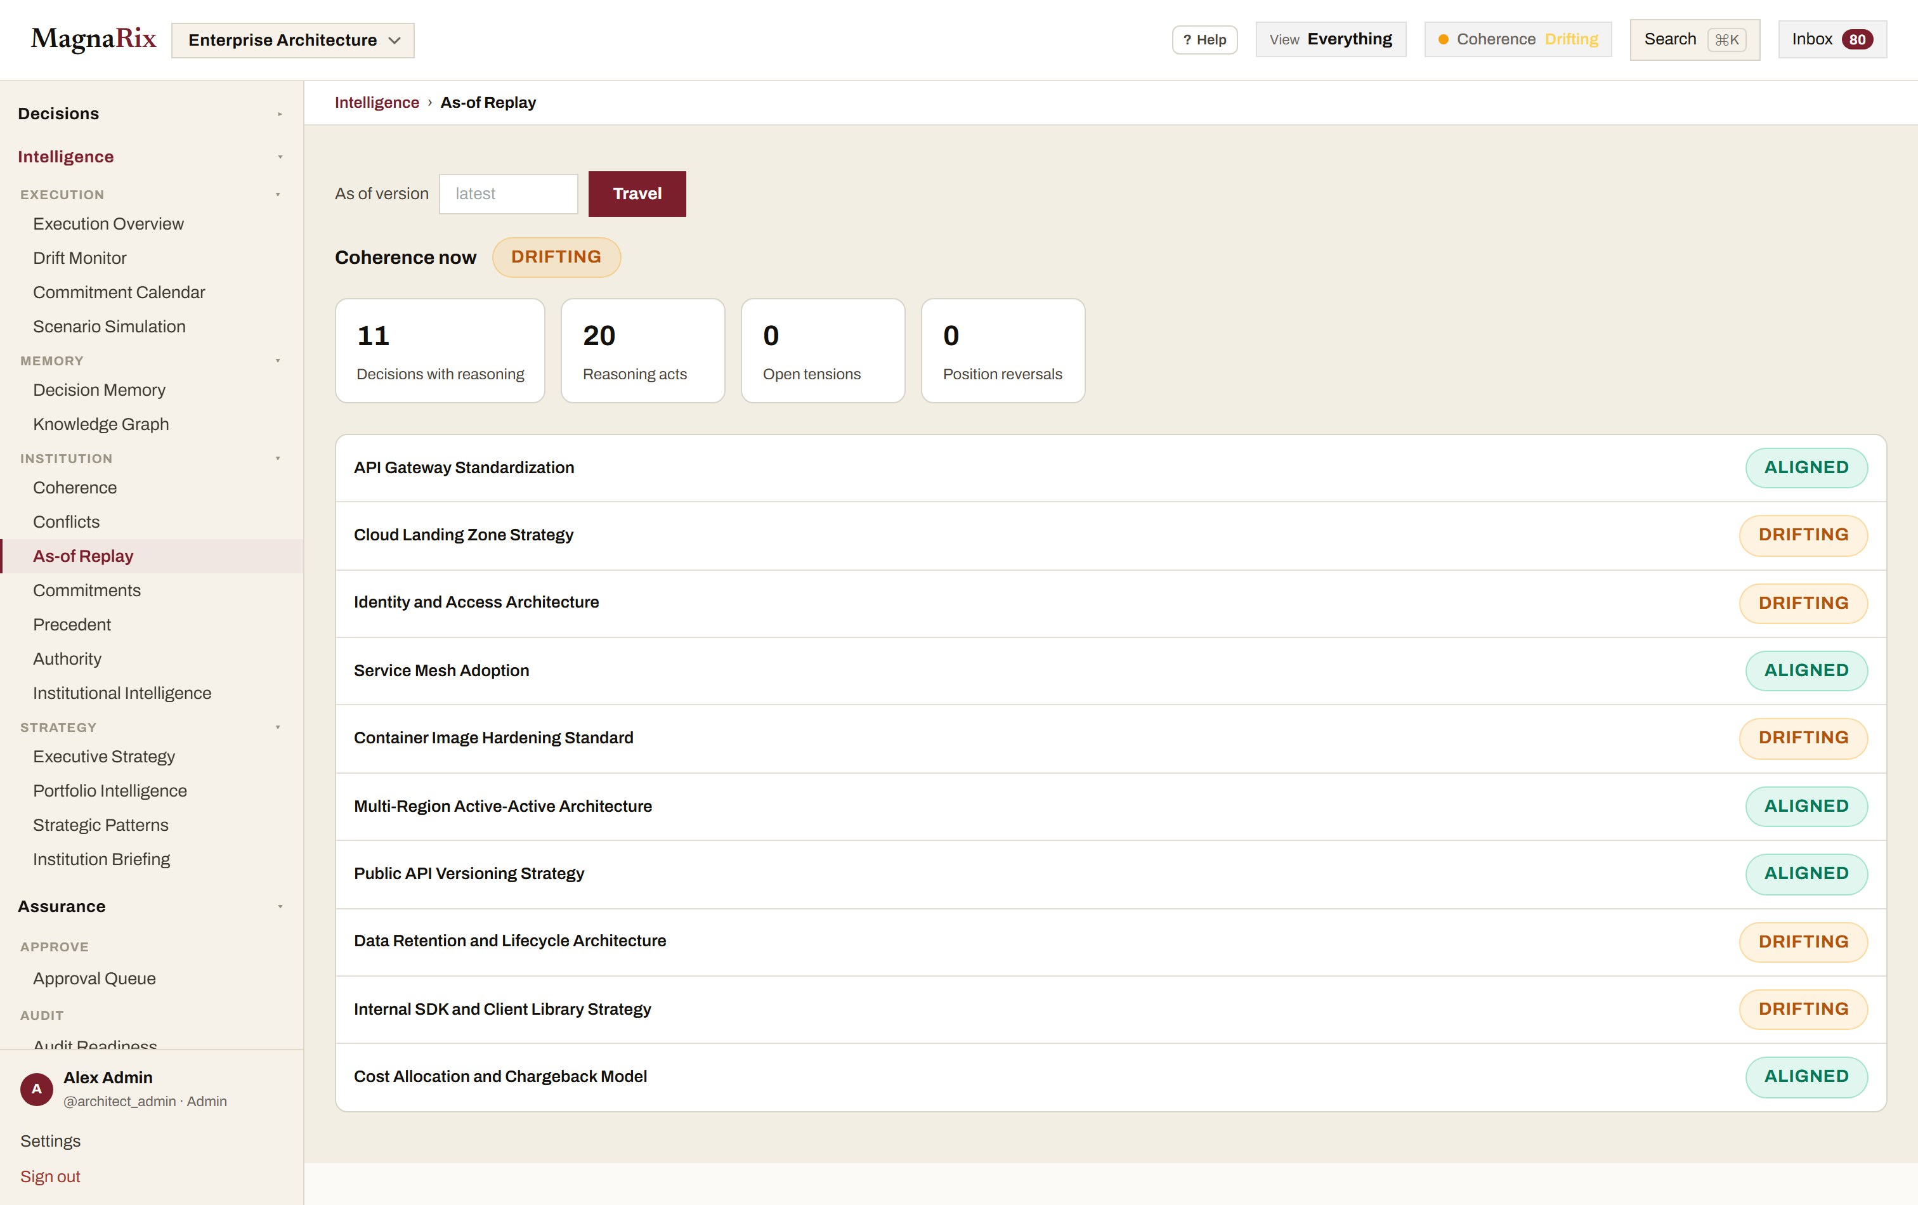The height and width of the screenshot is (1205, 1918).
Task: Collapse the Strategy group arrow
Action: pos(278,727)
